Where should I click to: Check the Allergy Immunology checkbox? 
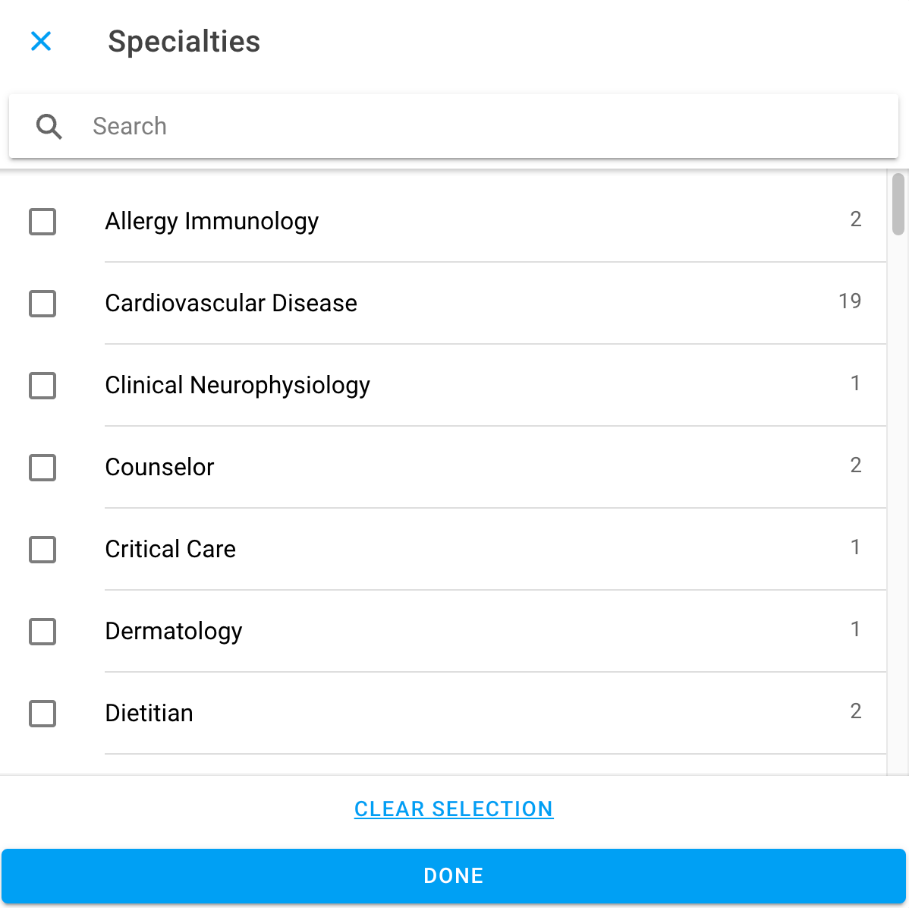[x=42, y=222]
